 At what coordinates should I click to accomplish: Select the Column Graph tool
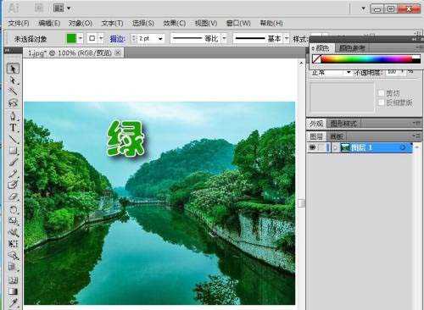pyautogui.click(x=13, y=267)
